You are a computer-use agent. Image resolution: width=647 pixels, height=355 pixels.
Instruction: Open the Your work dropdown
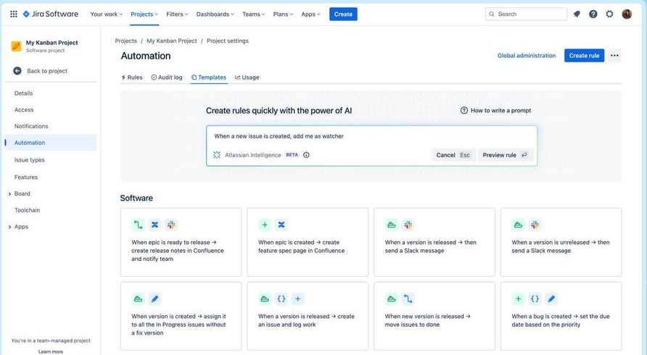coord(107,14)
